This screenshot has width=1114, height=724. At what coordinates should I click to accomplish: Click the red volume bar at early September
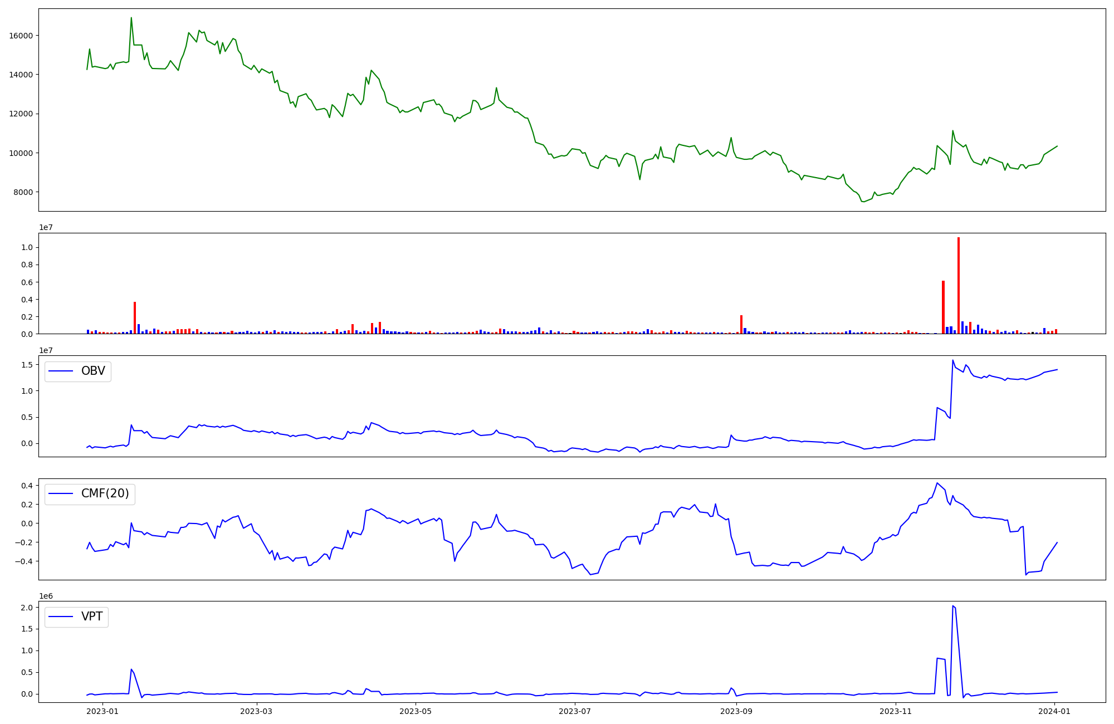tap(741, 325)
